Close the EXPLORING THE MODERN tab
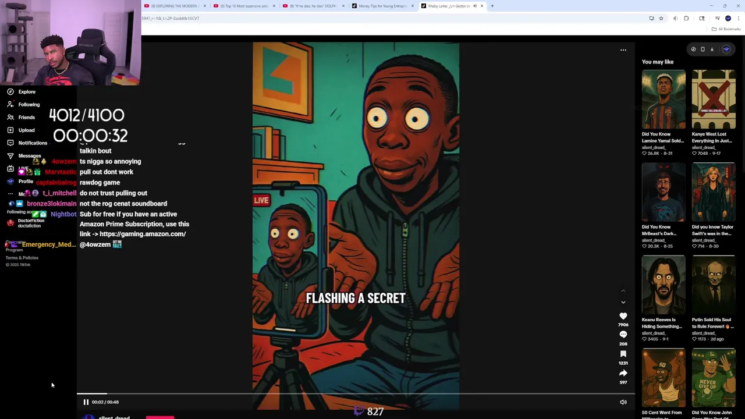 tap(204, 6)
